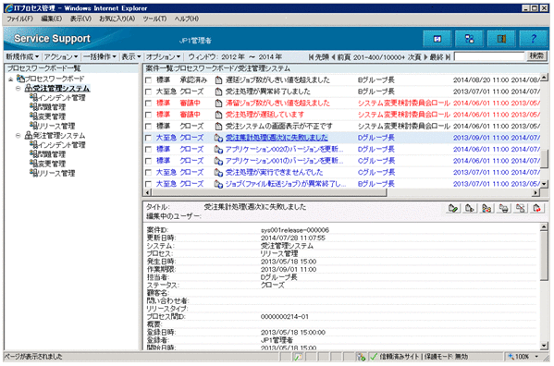This screenshot has width=554, height=366.
Task: Click the item icon of アプリケーション002 row
Action: 218,150
